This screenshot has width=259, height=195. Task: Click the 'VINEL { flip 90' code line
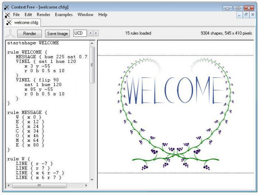(x=37, y=80)
